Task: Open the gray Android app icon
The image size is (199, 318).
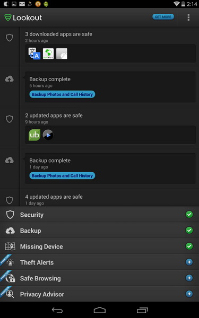Action: click(x=62, y=54)
